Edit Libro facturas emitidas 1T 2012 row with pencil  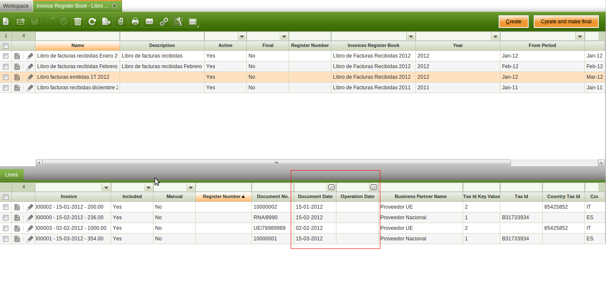point(30,77)
